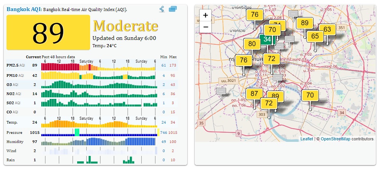Select the station marker showing 63
380x170 pixels.
tap(327, 30)
